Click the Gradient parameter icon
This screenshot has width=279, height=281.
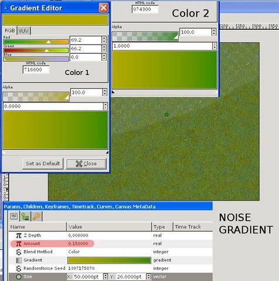pos(19,260)
